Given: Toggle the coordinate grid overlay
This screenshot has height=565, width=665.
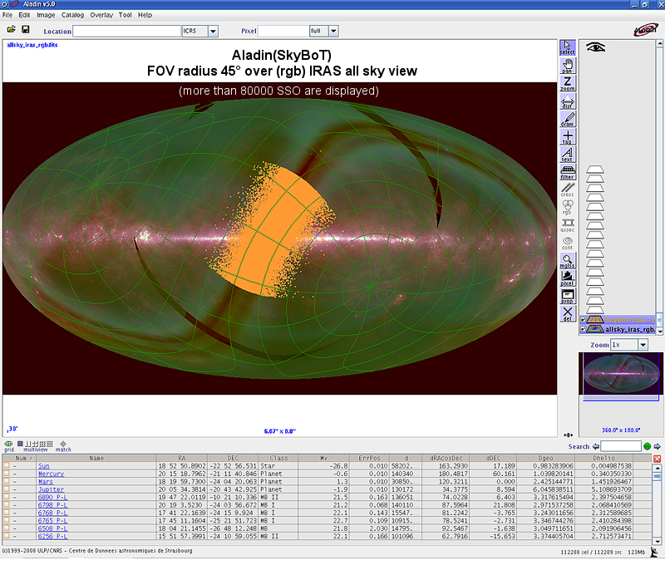Looking at the screenshot, I should [x=9, y=445].
